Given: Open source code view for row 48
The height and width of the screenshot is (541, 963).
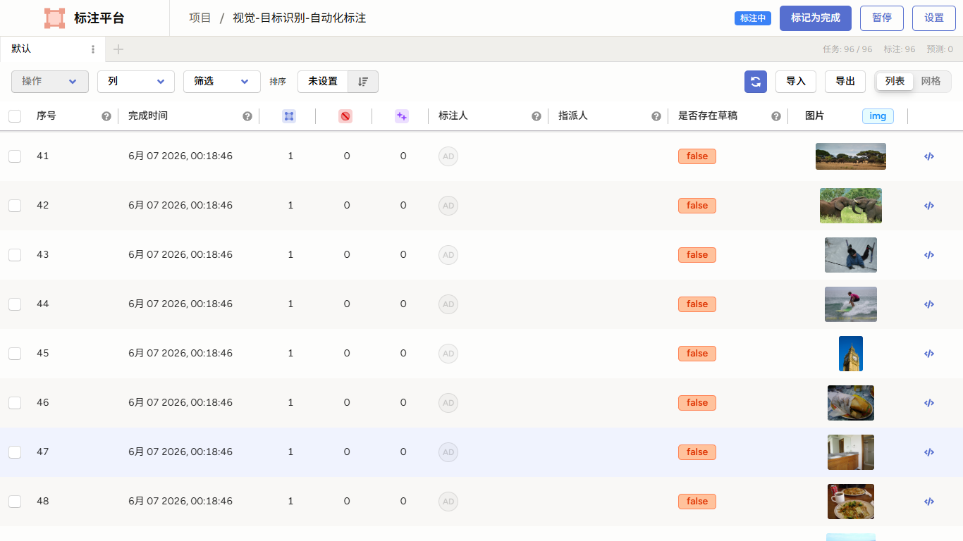Looking at the screenshot, I should point(929,502).
